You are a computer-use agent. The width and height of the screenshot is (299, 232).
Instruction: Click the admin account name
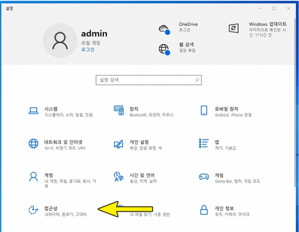94,34
